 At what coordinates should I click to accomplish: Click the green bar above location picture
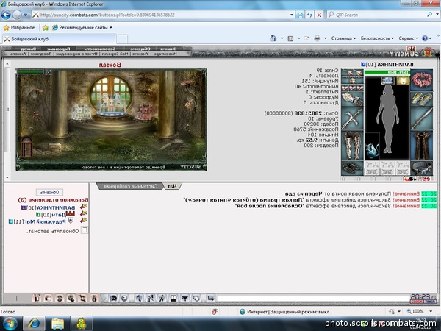click(31, 72)
